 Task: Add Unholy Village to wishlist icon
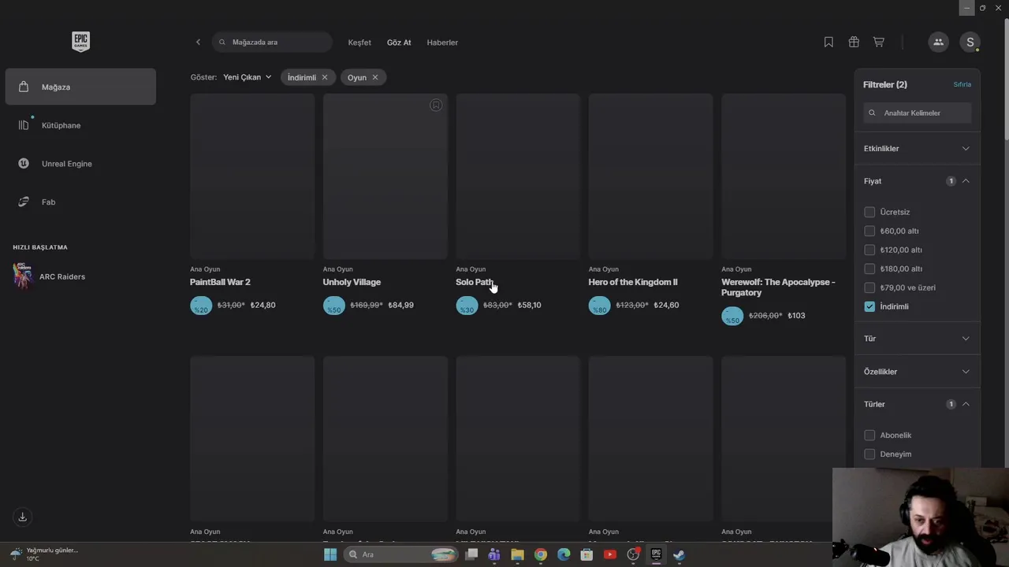(436, 106)
